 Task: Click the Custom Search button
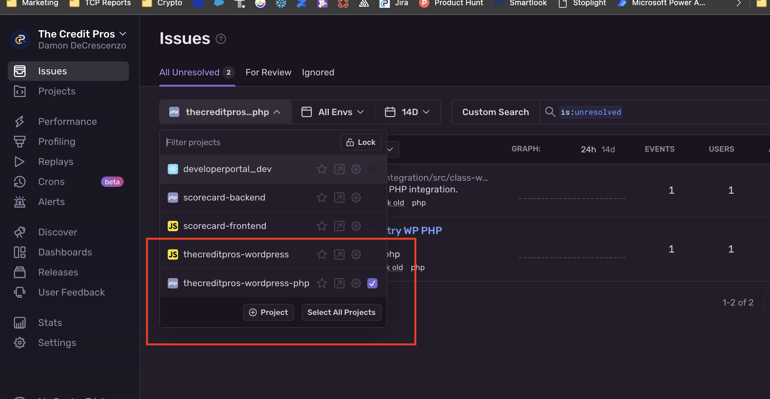495,112
